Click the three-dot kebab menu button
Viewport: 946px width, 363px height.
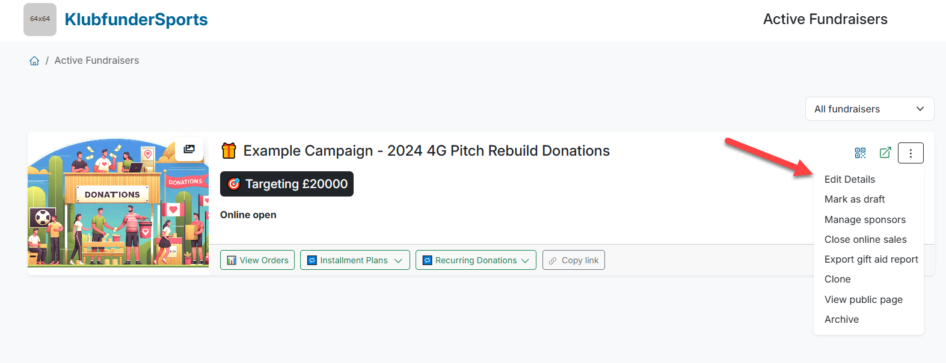pos(911,153)
